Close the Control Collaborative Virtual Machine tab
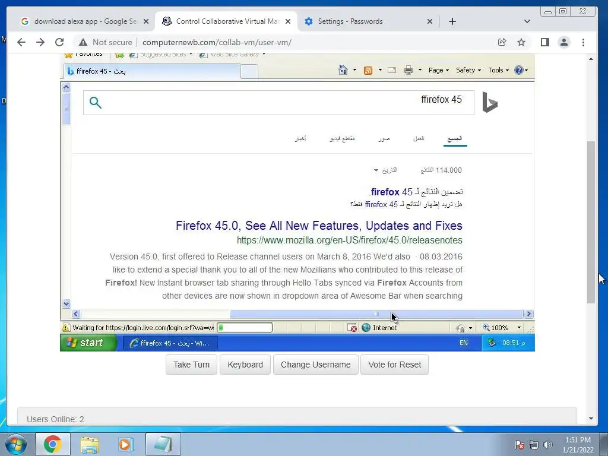Viewport: 608px width, 456px height. coord(288,21)
